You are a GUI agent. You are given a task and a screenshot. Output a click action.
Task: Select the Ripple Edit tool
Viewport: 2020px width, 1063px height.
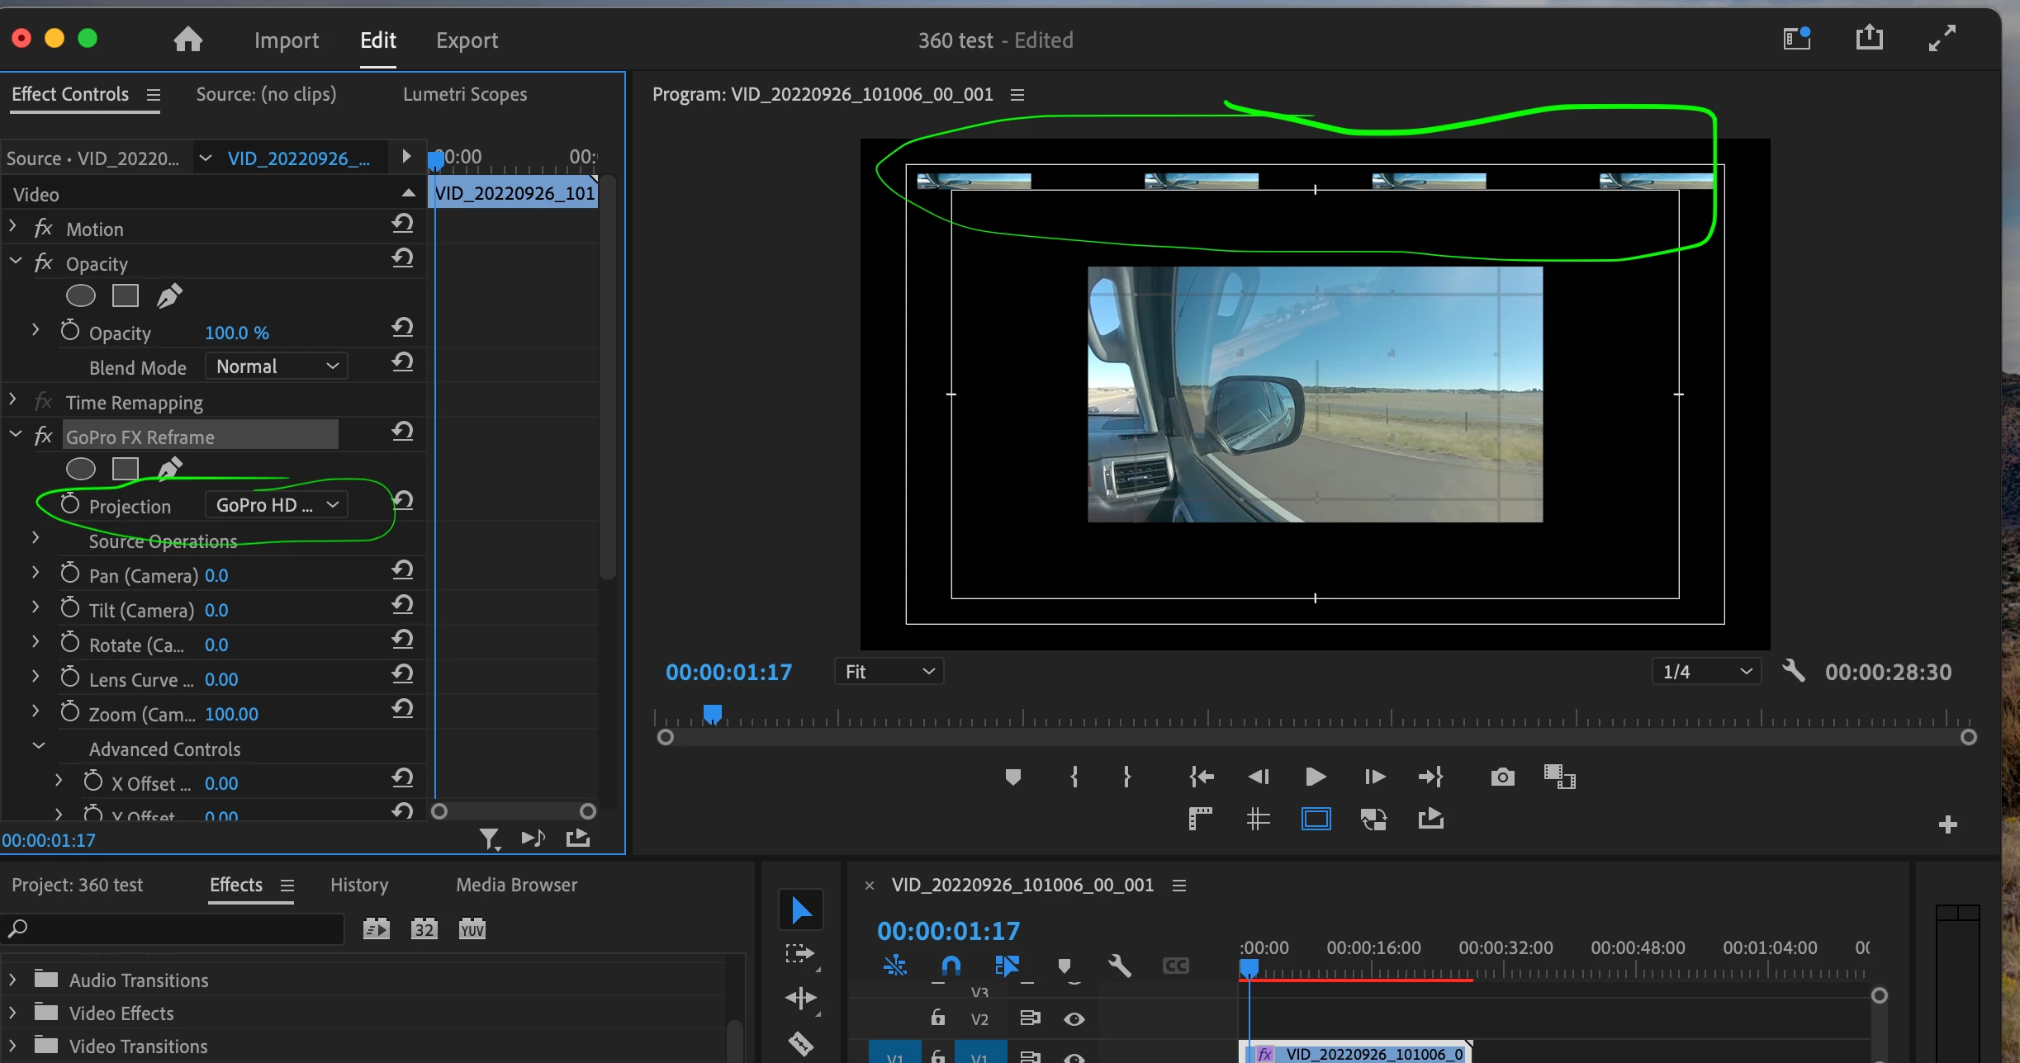click(800, 999)
